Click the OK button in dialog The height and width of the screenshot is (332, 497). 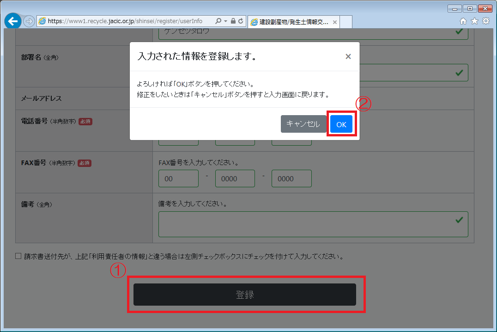pos(341,124)
